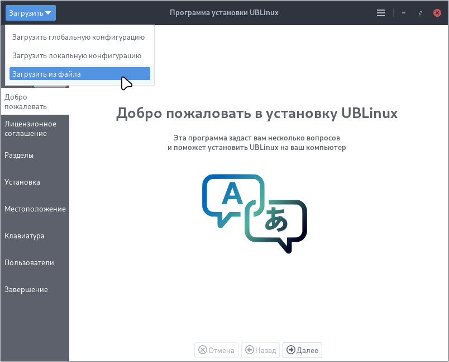Select the 'Клавиатура' step in the sidebar
Image resolution: width=449 pixels, height=362 pixels.
click(x=25, y=236)
